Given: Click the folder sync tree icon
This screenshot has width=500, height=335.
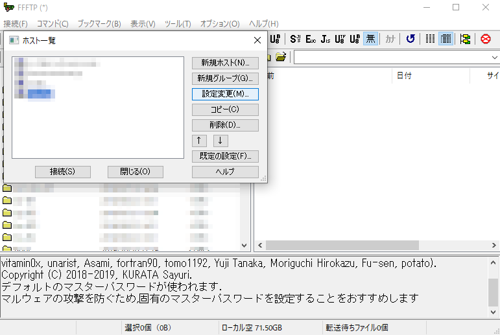Looking at the screenshot, I should 465,39.
